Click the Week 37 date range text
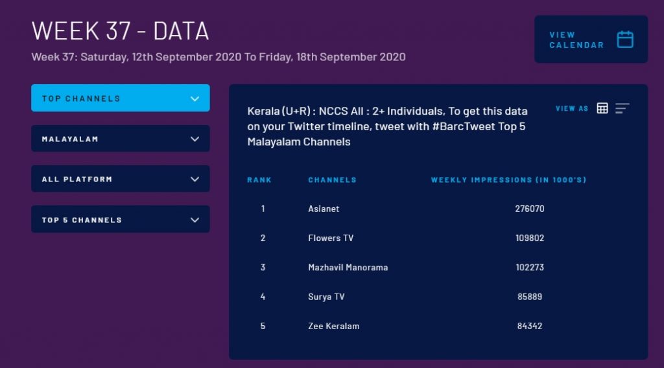Viewport: 664px width, 368px height. (219, 57)
